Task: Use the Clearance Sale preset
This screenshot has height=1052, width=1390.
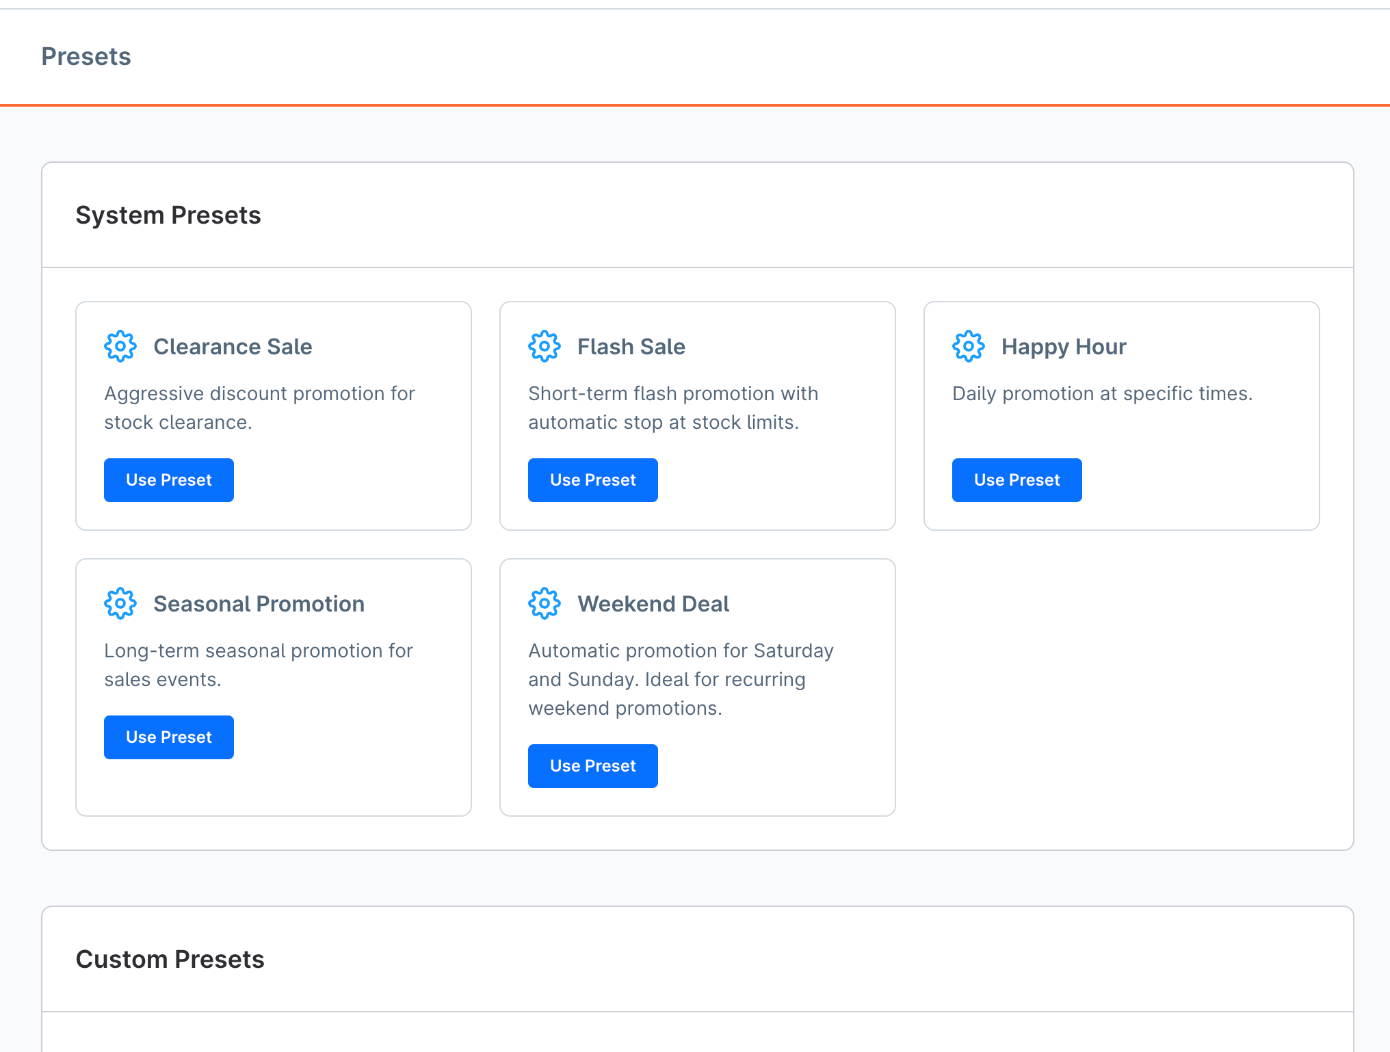Action: click(x=168, y=479)
